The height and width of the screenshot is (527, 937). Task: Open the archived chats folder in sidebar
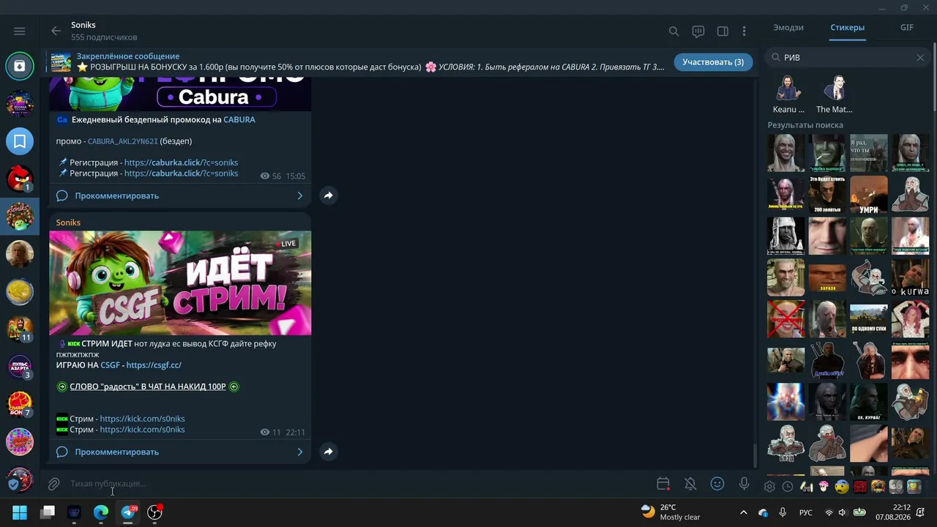pos(20,66)
